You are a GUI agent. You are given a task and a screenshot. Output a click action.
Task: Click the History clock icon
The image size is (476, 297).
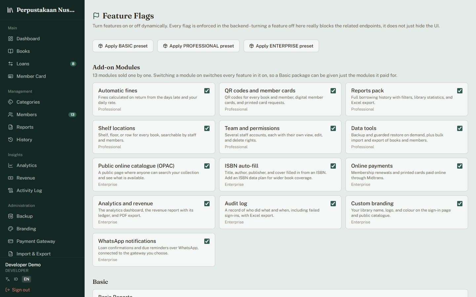click(x=11, y=140)
